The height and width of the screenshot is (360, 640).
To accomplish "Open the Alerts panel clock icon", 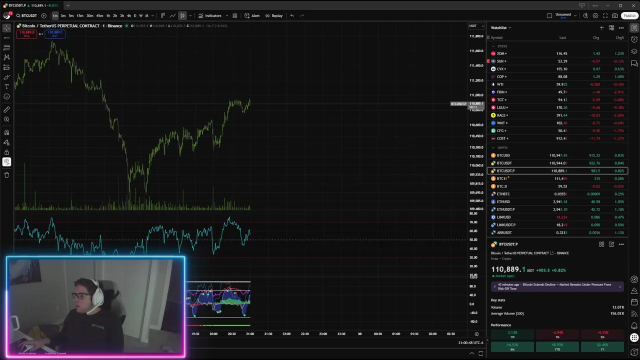I will pos(634,39).
